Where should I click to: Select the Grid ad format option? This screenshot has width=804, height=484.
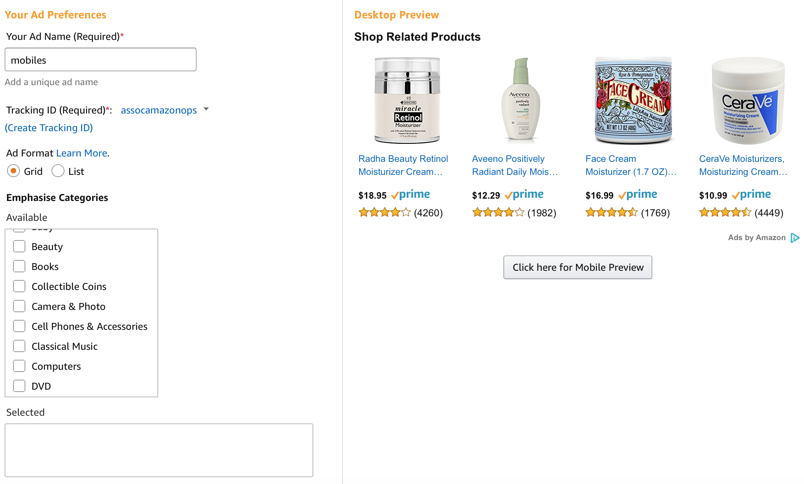point(13,171)
